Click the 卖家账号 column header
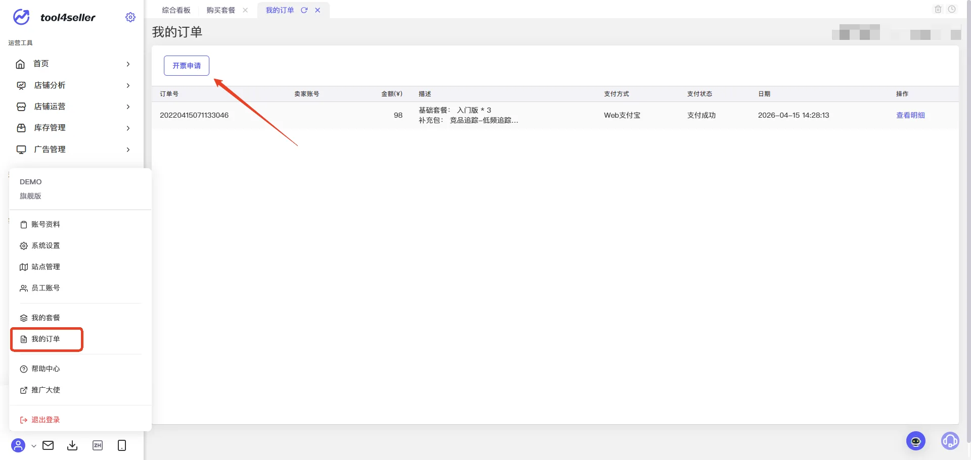The width and height of the screenshot is (971, 460). [x=307, y=94]
